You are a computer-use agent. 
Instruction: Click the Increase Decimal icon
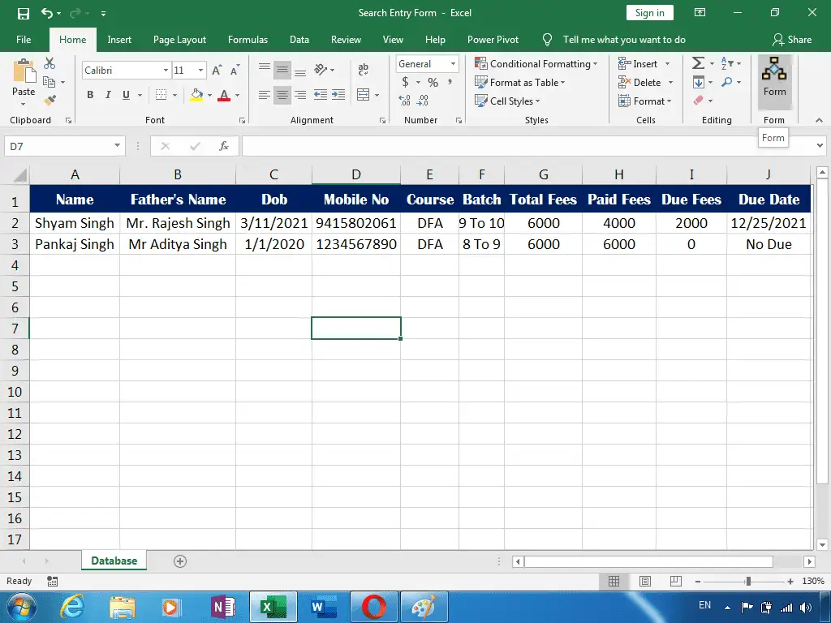(404, 100)
